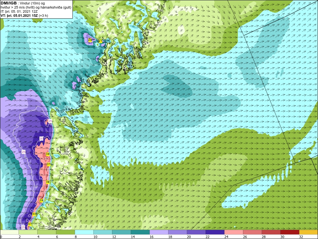This screenshot has height=239, width=318.
Task: Click the legend tick label 16
Action: [x=151, y=237]
